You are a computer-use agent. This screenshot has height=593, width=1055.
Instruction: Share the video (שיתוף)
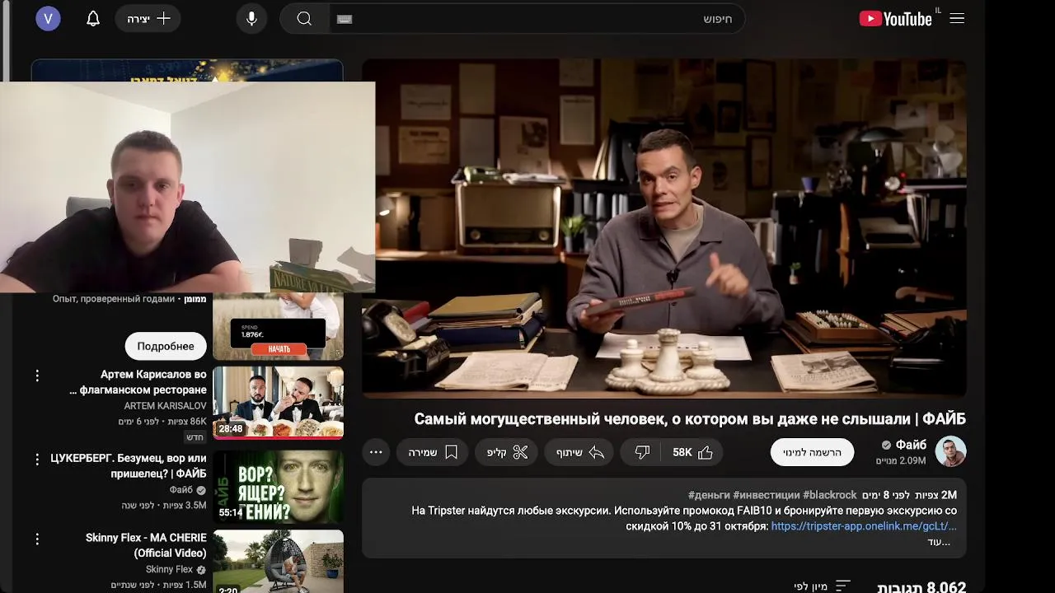[579, 452]
